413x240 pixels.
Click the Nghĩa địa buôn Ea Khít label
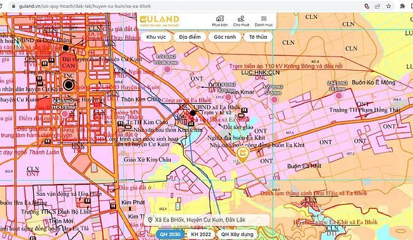236,137
